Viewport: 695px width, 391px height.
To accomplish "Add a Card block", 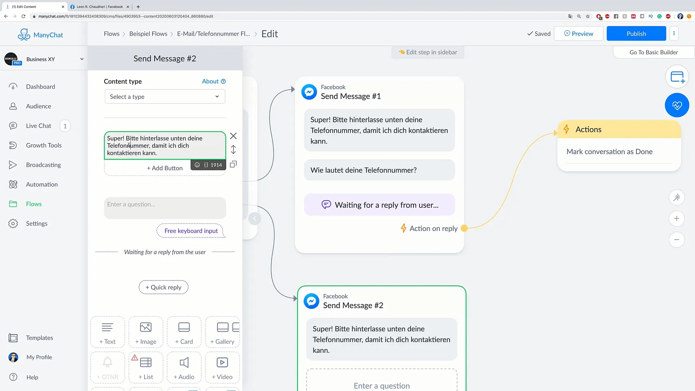I will (184, 332).
